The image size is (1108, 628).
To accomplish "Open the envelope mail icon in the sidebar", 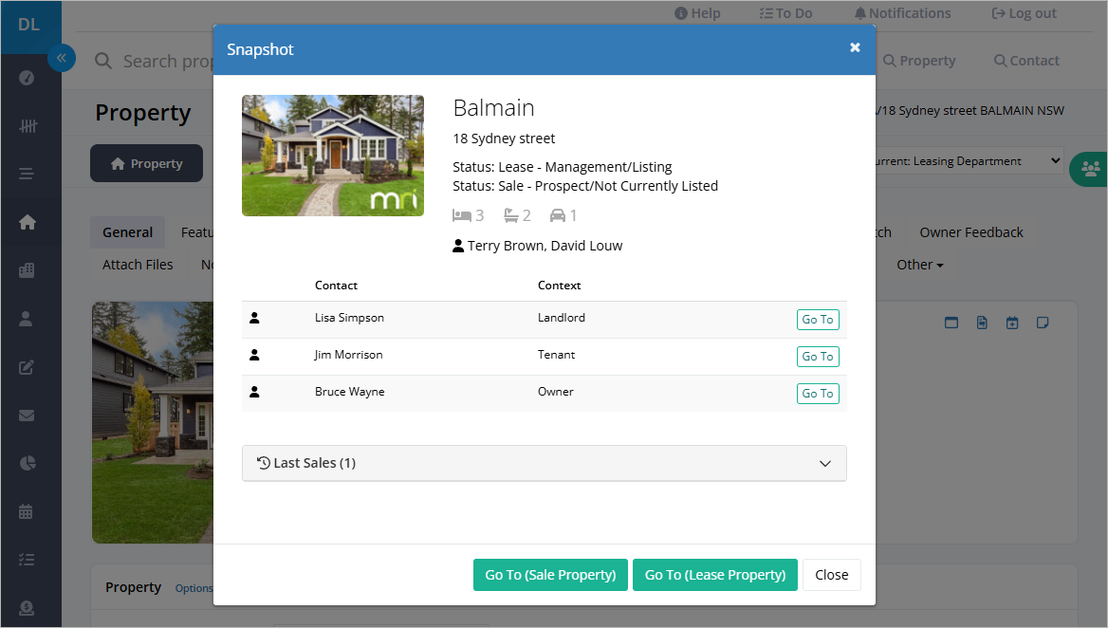I will click(27, 416).
